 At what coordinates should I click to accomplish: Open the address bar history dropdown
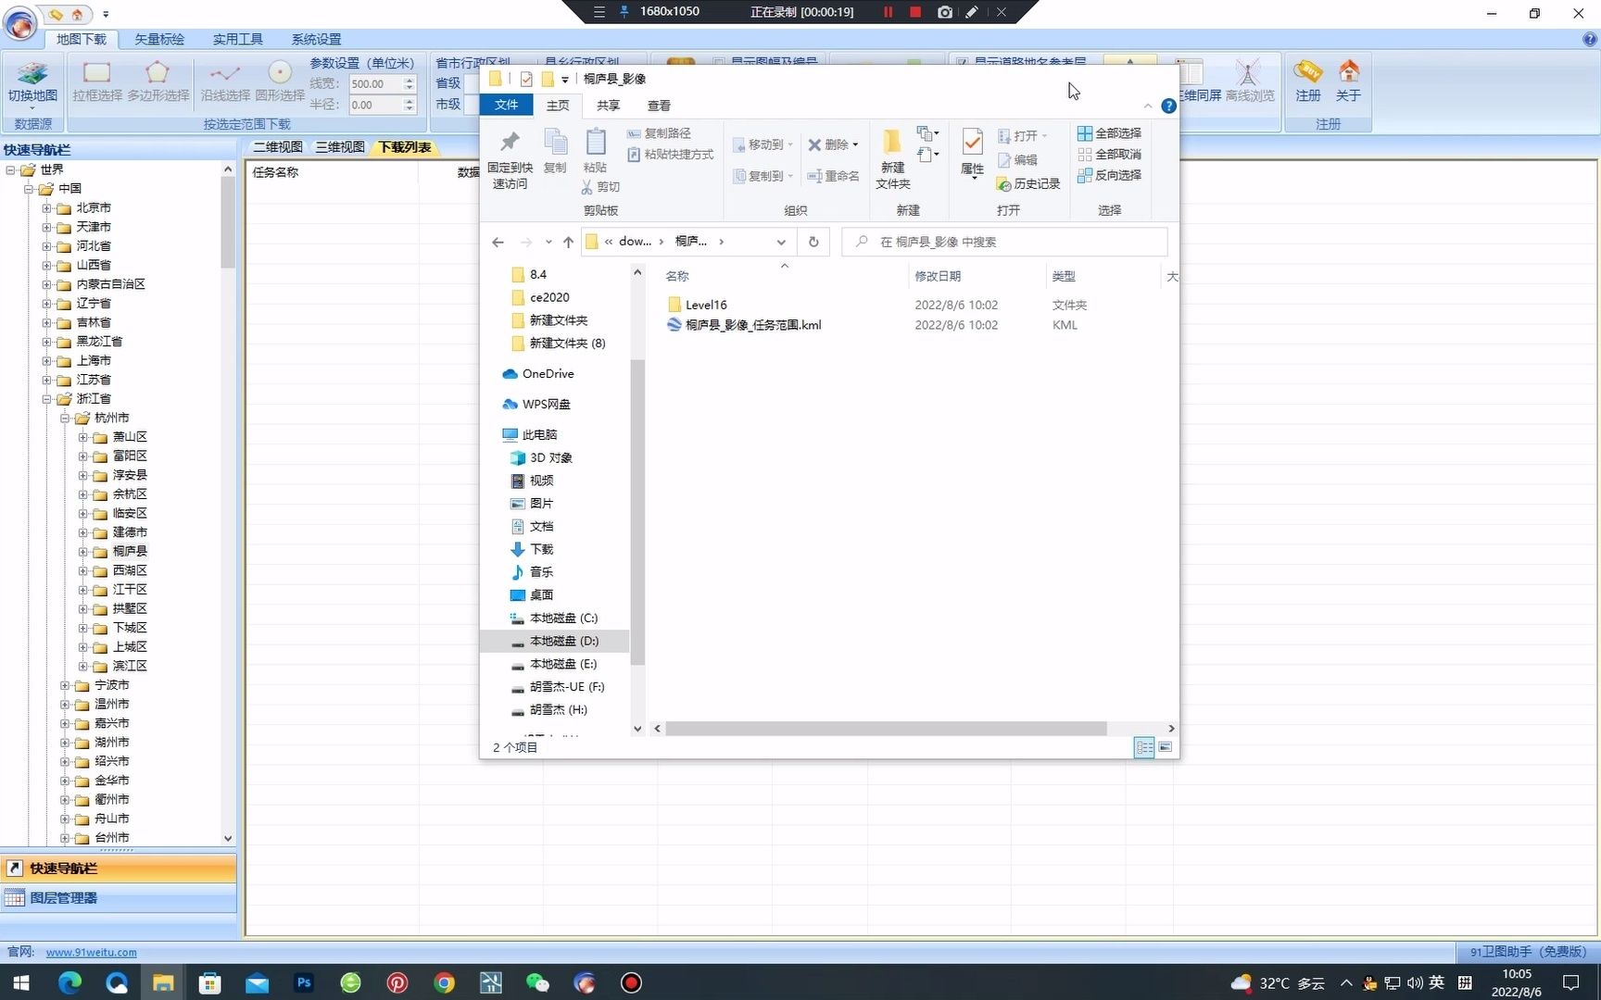(x=781, y=242)
